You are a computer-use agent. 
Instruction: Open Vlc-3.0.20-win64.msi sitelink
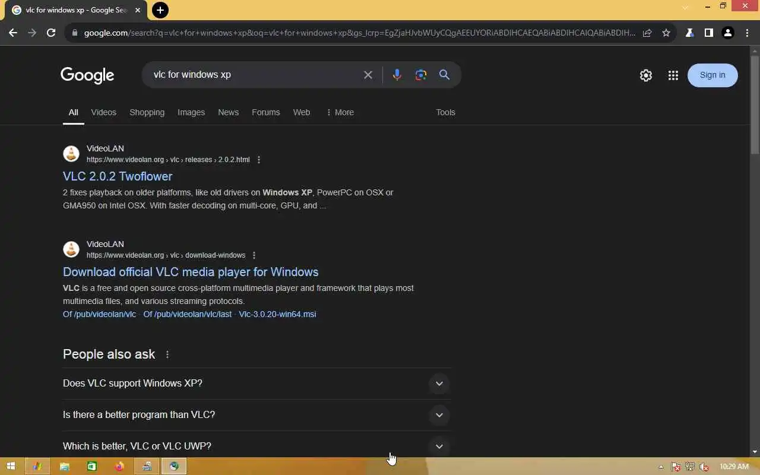coord(277,314)
